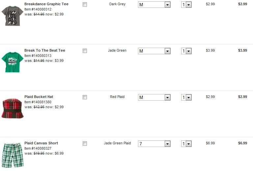Open the Breakdance Graphic Tee product title
This screenshot has width=253, height=171.
[x=46, y=4]
